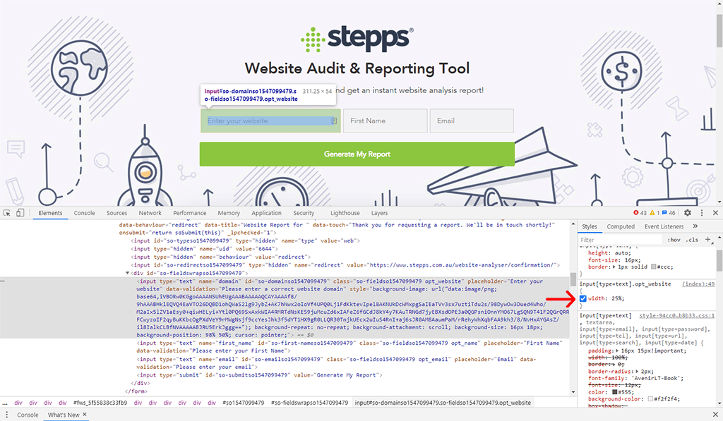This screenshot has height=421, width=723.
Task: Close the bottom drawer
Action: (x=715, y=415)
